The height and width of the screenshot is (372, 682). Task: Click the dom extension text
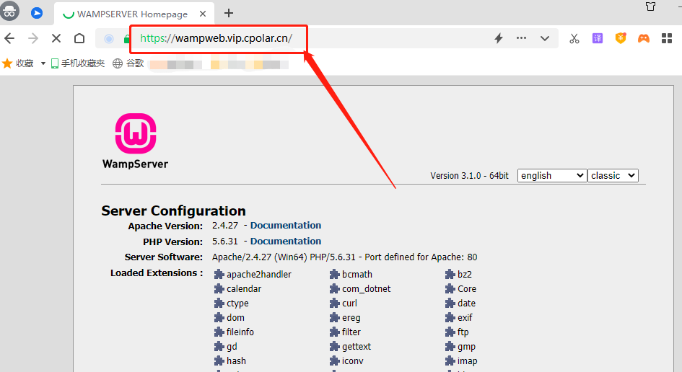tap(235, 318)
